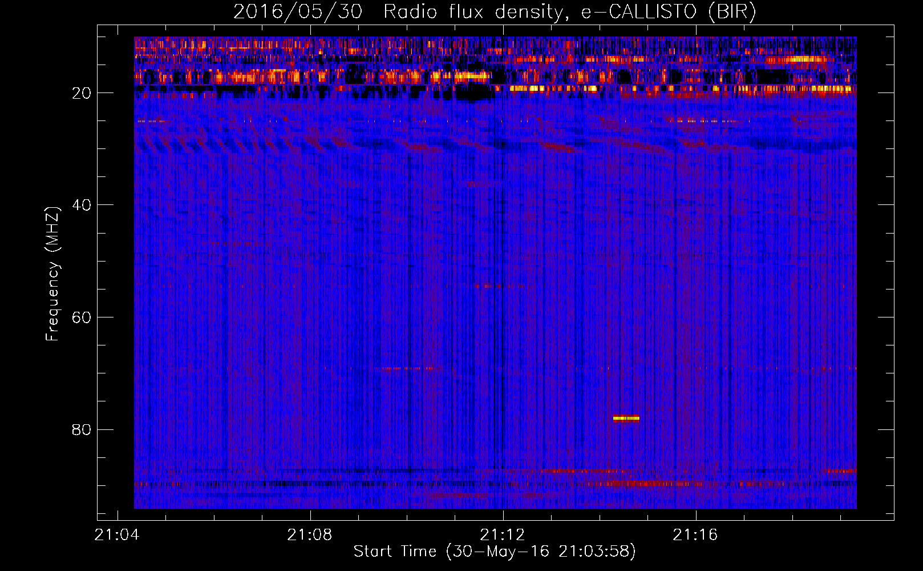Viewport: 923px width, 571px height.
Task: Click the 20 frequency tick label
Action: (x=82, y=93)
